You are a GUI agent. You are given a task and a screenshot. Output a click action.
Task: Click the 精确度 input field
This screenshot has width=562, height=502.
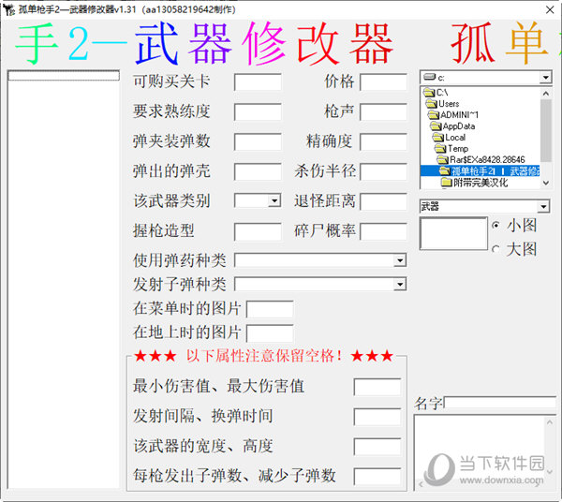pos(383,141)
